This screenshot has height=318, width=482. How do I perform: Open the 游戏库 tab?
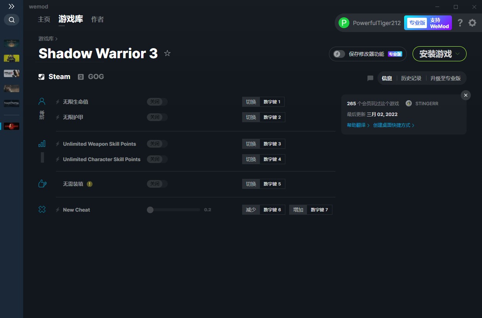[x=71, y=19]
